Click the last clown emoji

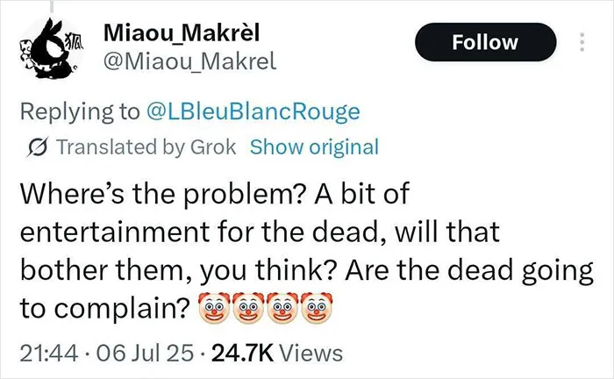[x=317, y=308]
